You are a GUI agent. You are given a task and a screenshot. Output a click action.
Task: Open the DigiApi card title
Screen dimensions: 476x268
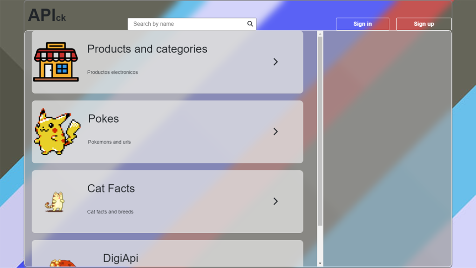120,258
